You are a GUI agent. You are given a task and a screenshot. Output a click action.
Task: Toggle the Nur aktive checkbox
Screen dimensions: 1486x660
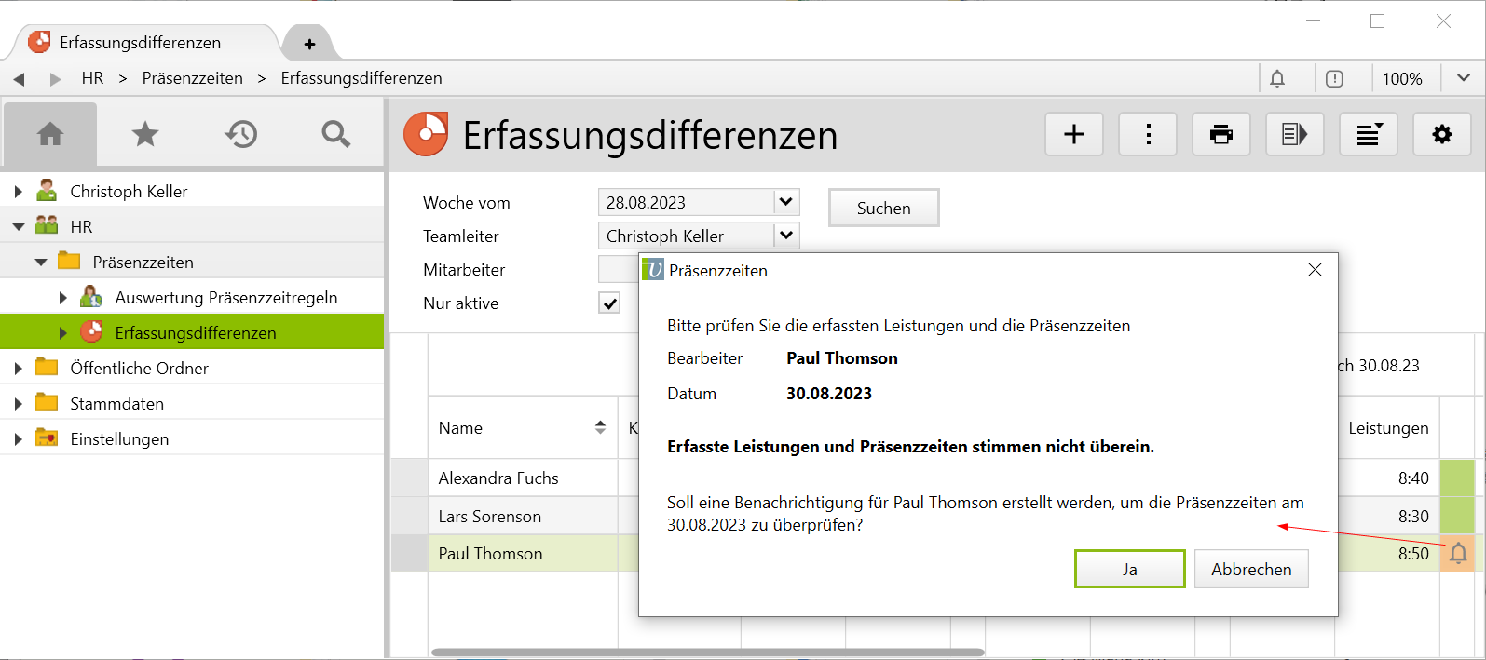tap(609, 303)
